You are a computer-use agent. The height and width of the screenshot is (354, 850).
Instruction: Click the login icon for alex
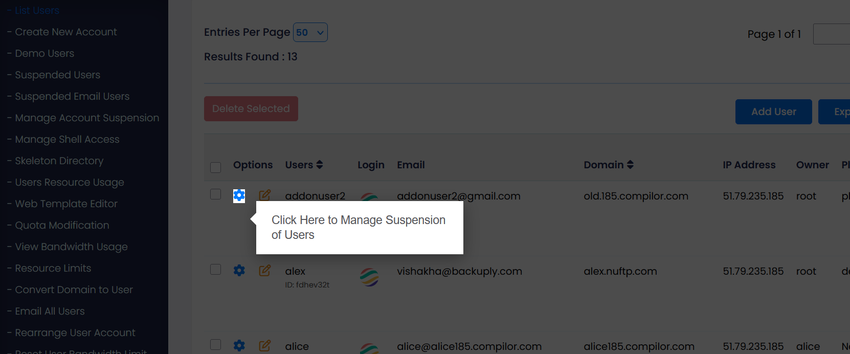pos(369,277)
